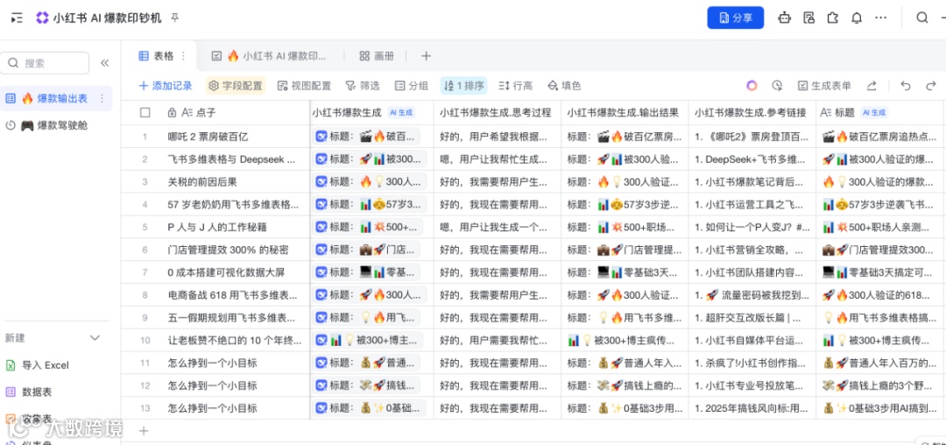Open 字段配置 field settings

click(236, 86)
